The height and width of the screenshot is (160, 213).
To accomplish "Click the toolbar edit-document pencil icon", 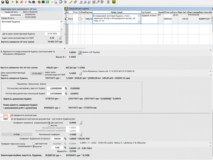I will click(x=61, y=2).
